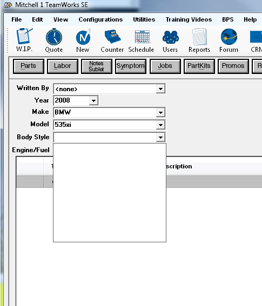Viewport: 262px width, 306px height.
Task: Open the Edit menu
Action: click(37, 19)
